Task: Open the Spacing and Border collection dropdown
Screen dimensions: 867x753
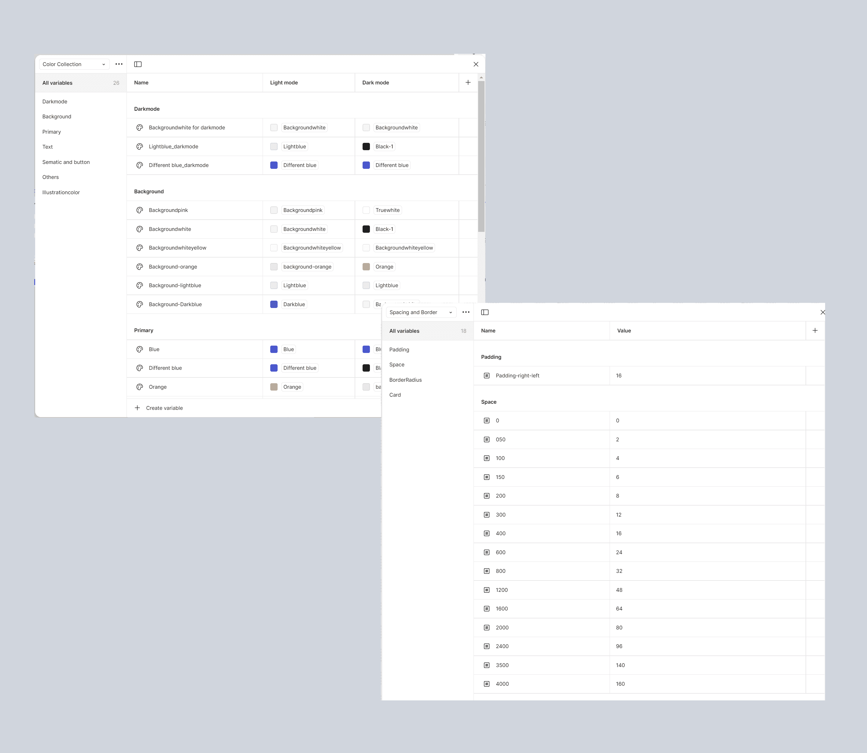Action: [x=421, y=312]
